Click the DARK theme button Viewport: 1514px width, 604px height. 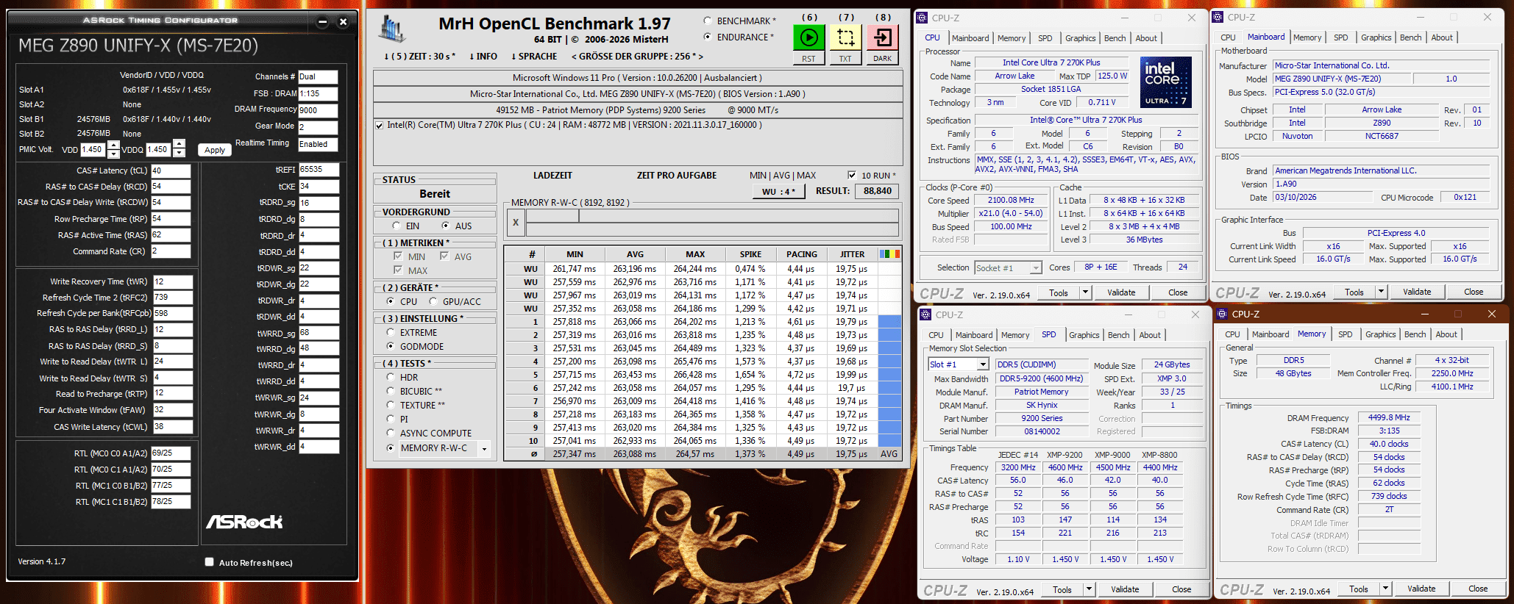pos(883,59)
